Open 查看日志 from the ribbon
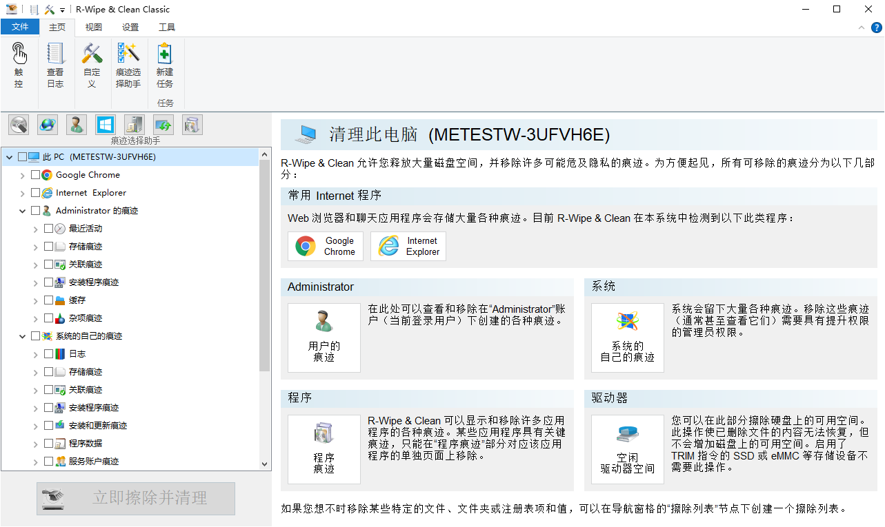This screenshot has height=527, width=885. 55,65
